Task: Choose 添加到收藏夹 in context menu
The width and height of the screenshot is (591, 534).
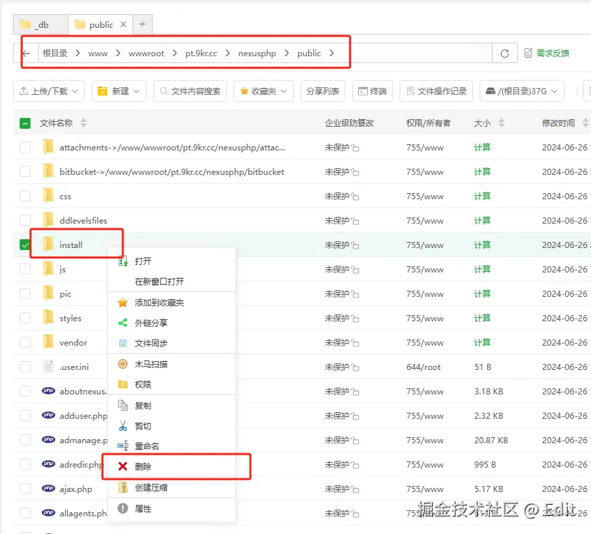Action: click(172, 302)
